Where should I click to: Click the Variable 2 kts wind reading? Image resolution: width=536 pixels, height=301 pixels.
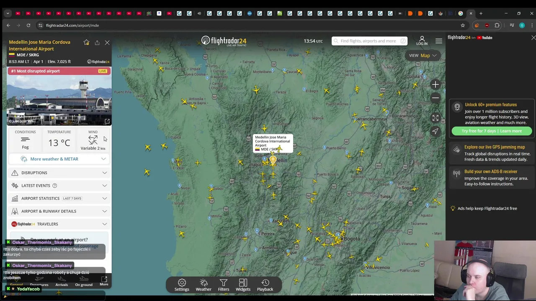pyautogui.click(x=93, y=148)
